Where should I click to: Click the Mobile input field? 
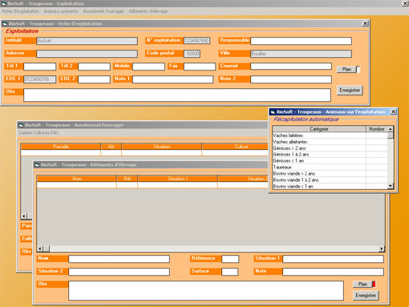(x=148, y=67)
